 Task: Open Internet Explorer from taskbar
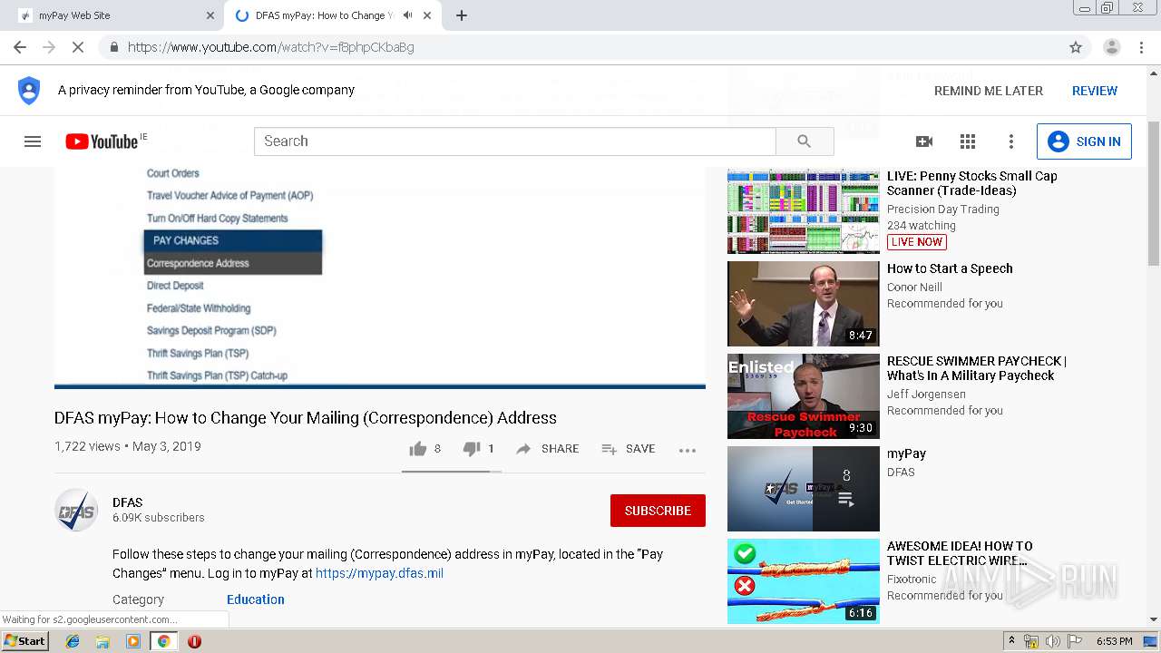[73, 641]
